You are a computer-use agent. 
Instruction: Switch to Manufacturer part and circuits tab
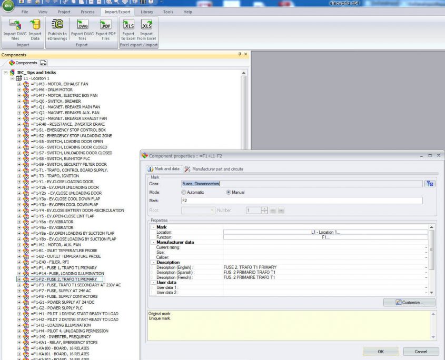[x=214, y=169]
